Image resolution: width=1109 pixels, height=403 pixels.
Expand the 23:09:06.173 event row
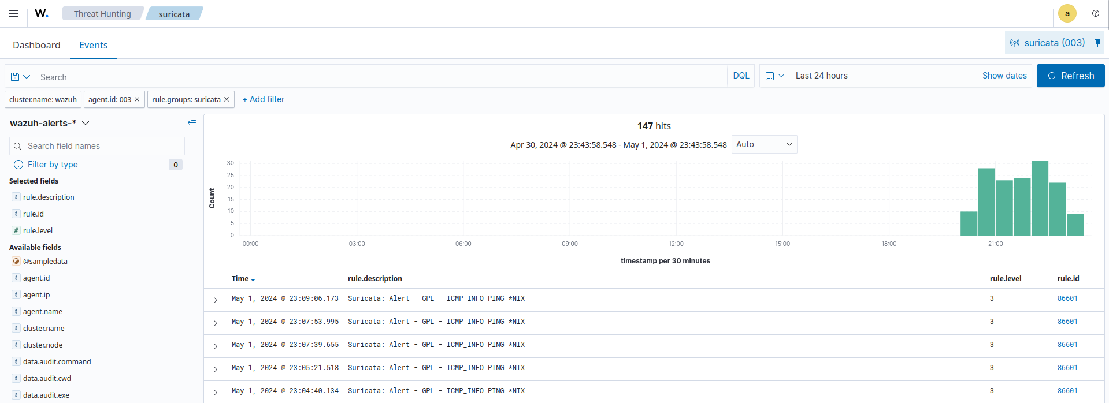point(216,300)
